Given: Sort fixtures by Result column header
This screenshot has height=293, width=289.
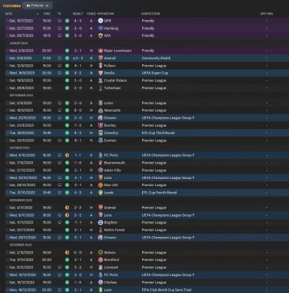Looking at the screenshot, I should pos(78,14).
